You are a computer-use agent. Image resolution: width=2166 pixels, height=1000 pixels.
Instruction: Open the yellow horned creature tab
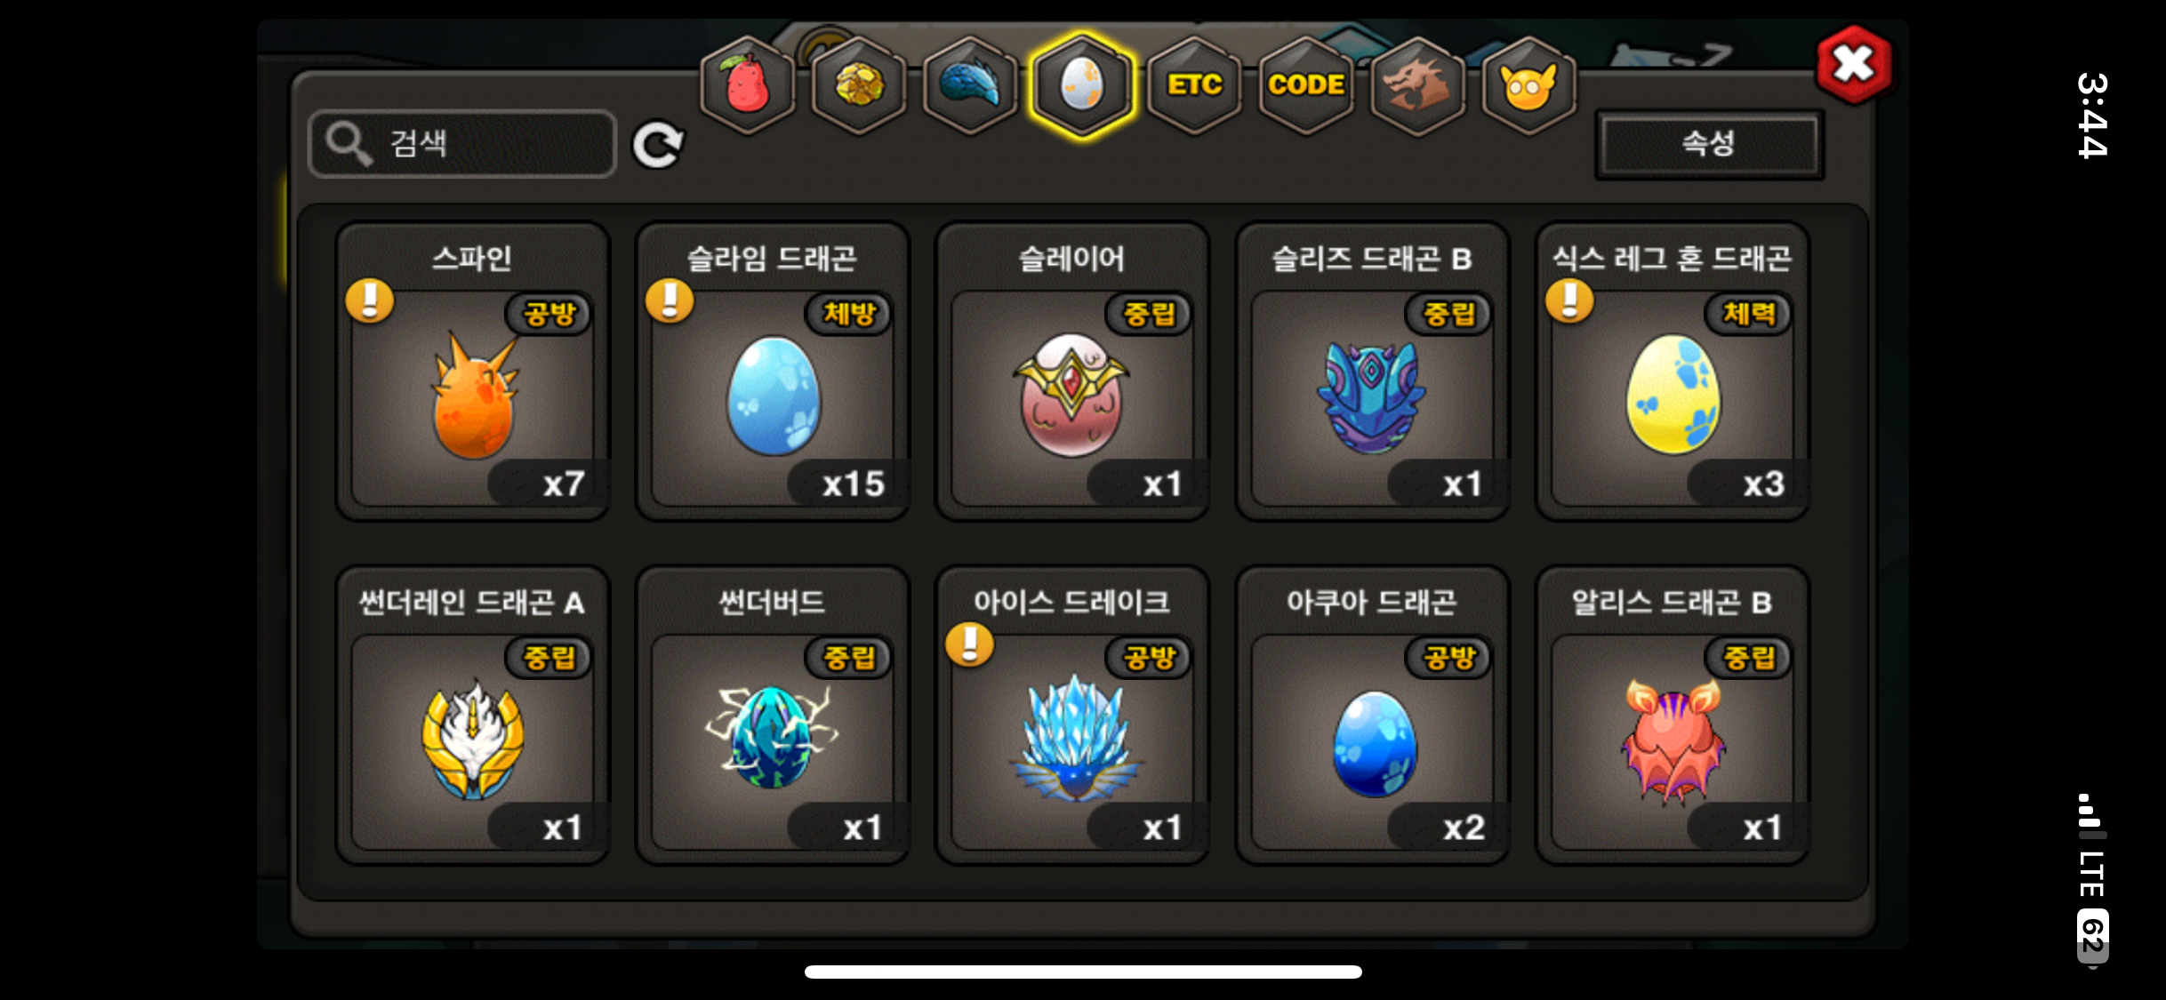(x=1528, y=85)
